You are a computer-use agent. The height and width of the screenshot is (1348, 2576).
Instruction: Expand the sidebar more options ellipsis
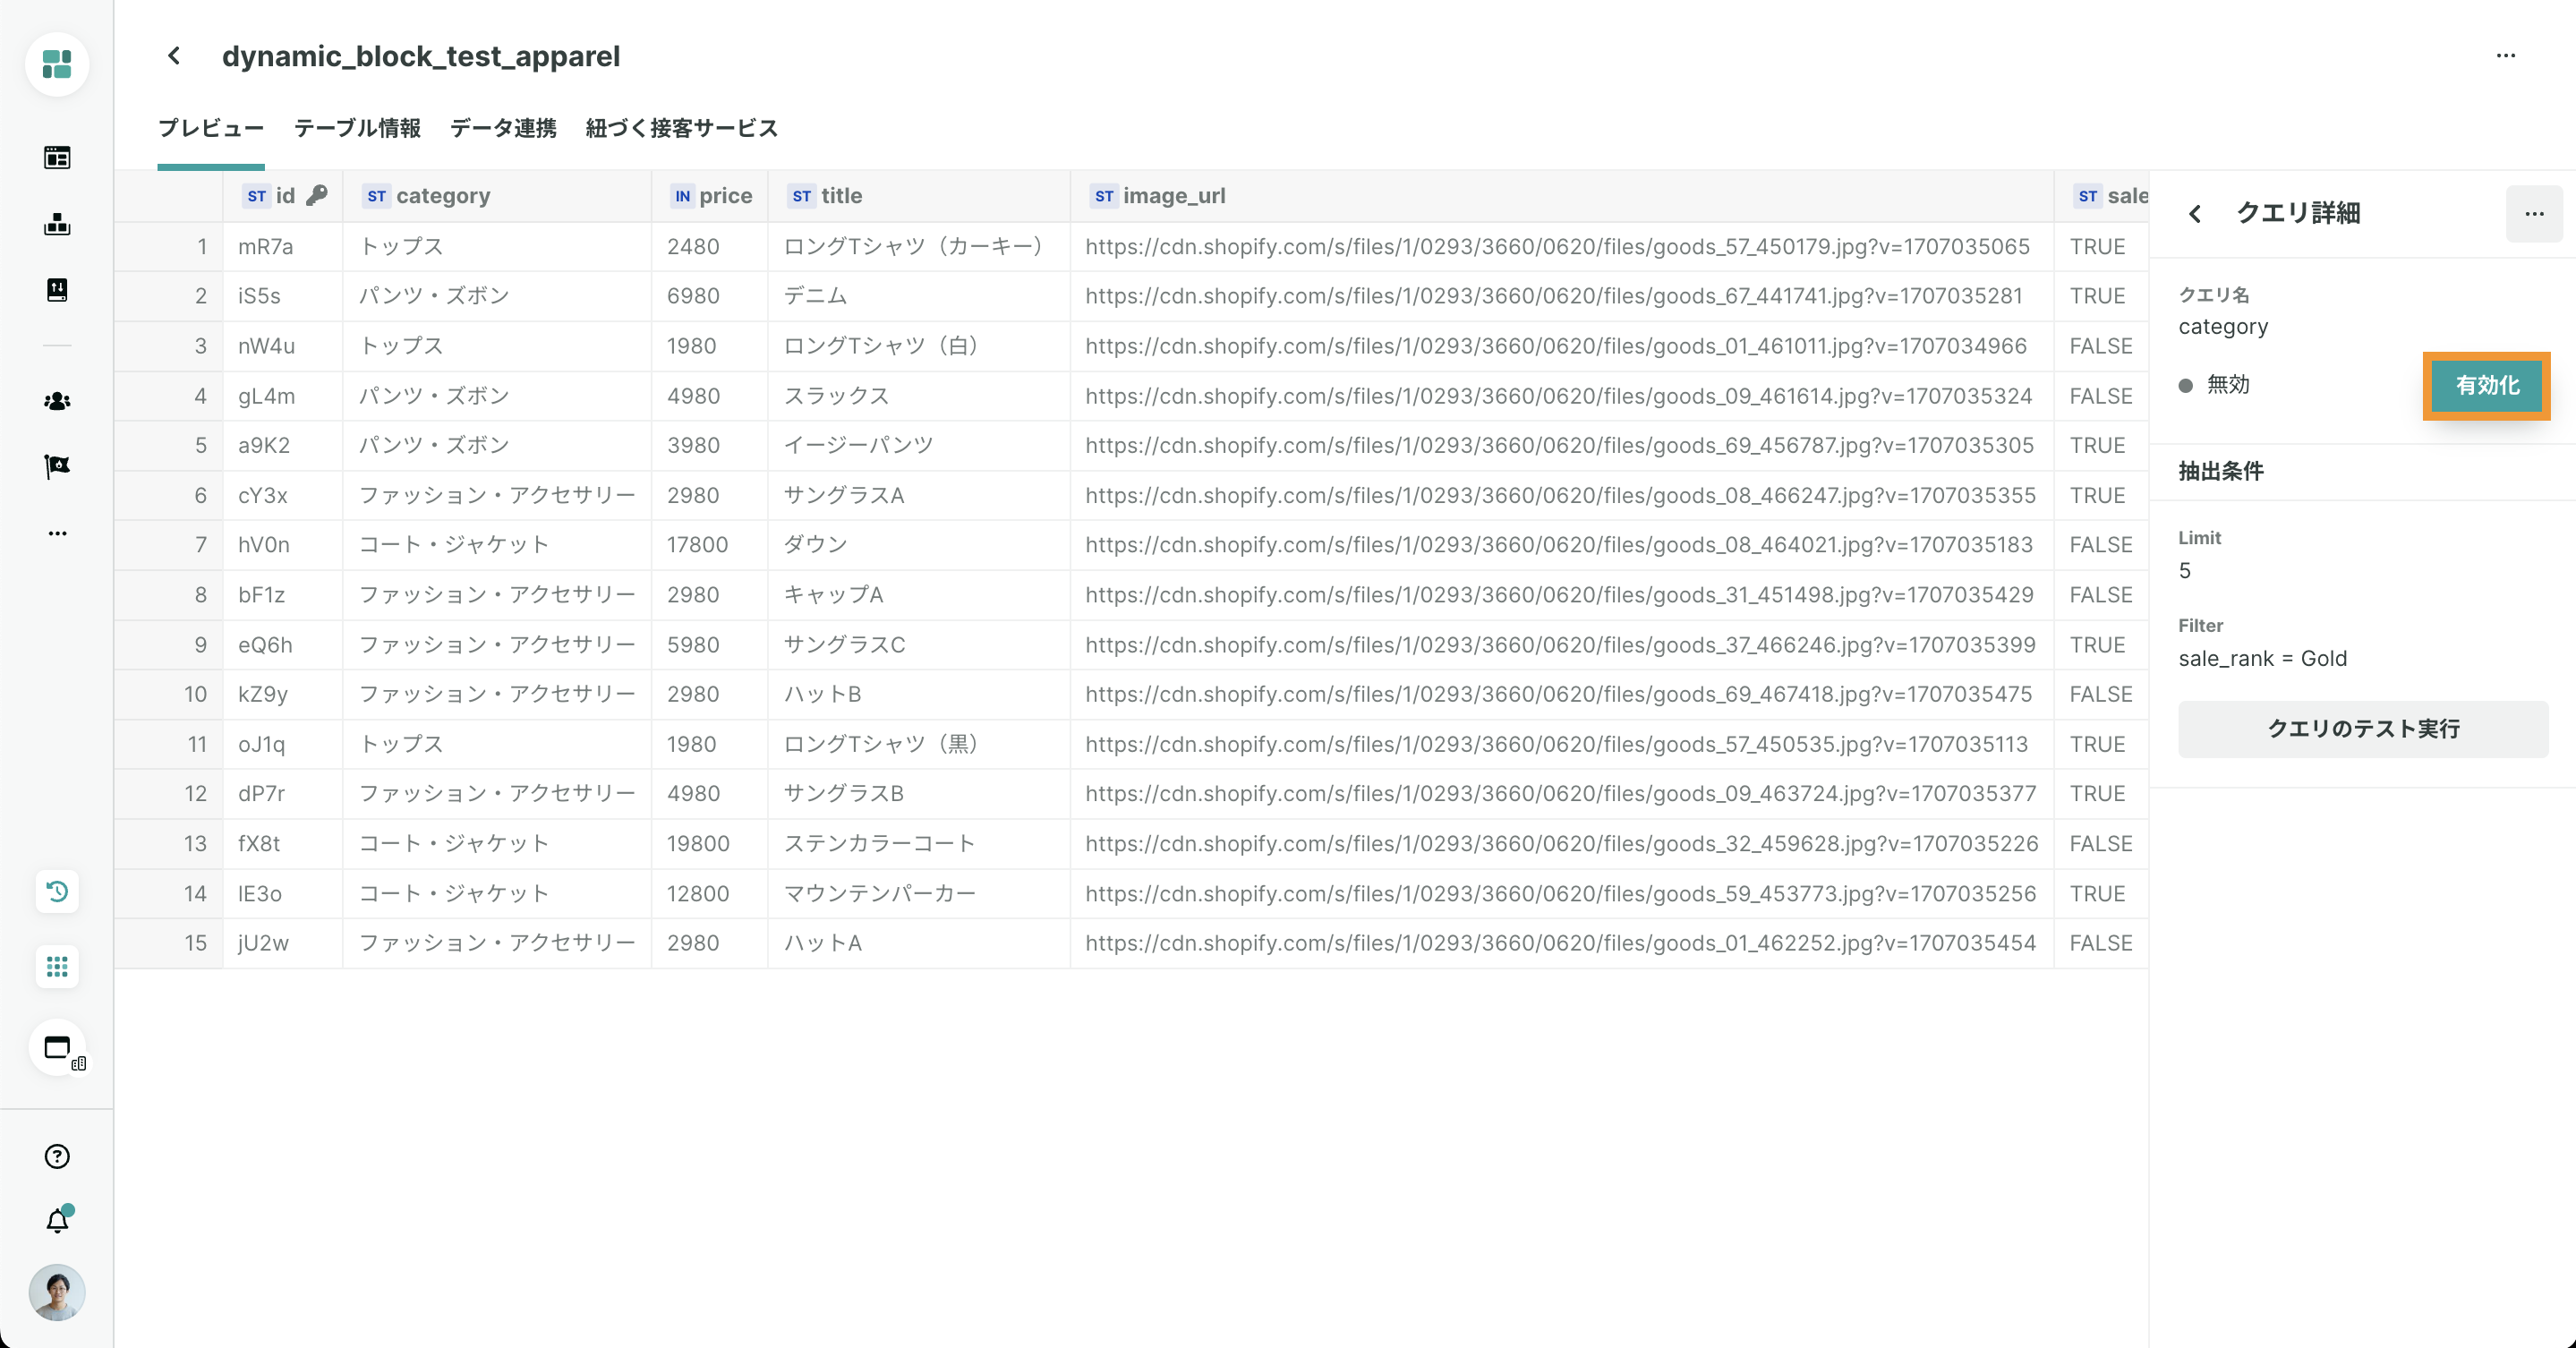57,534
